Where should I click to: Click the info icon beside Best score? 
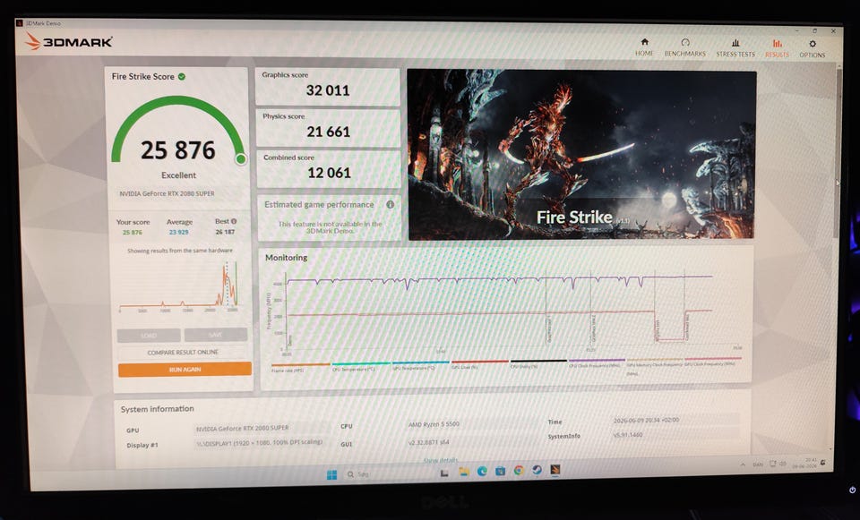[x=234, y=221]
